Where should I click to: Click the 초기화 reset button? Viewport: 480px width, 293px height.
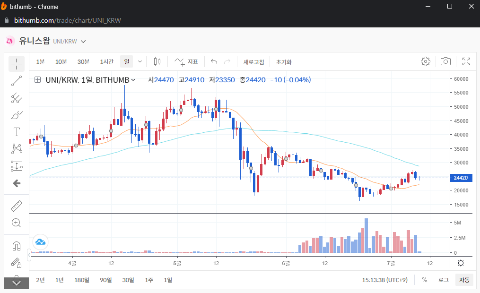[284, 62]
